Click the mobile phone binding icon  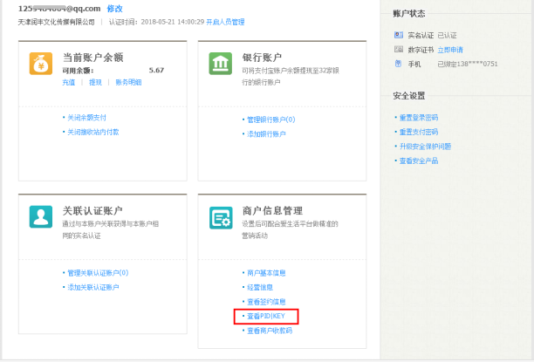(x=399, y=64)
